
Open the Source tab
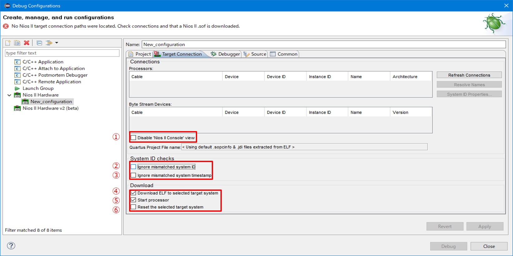(255, 54)
